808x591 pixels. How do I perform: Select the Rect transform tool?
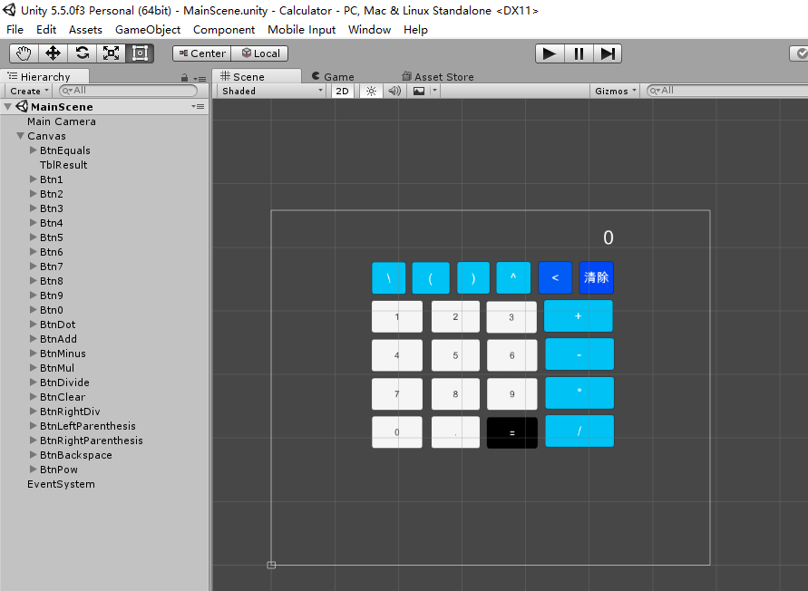tap(141, 53)
